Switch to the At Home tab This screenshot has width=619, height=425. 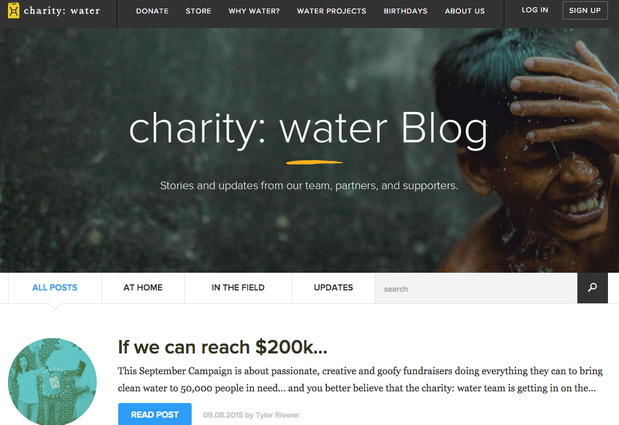point(143,288)
